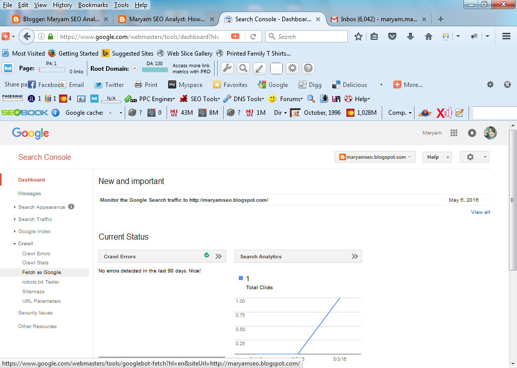The width and height of the screenshot is (517, 368).
Task: Click the wrench icon on the sharing toolbar
Action: click(x=226, y=68)
